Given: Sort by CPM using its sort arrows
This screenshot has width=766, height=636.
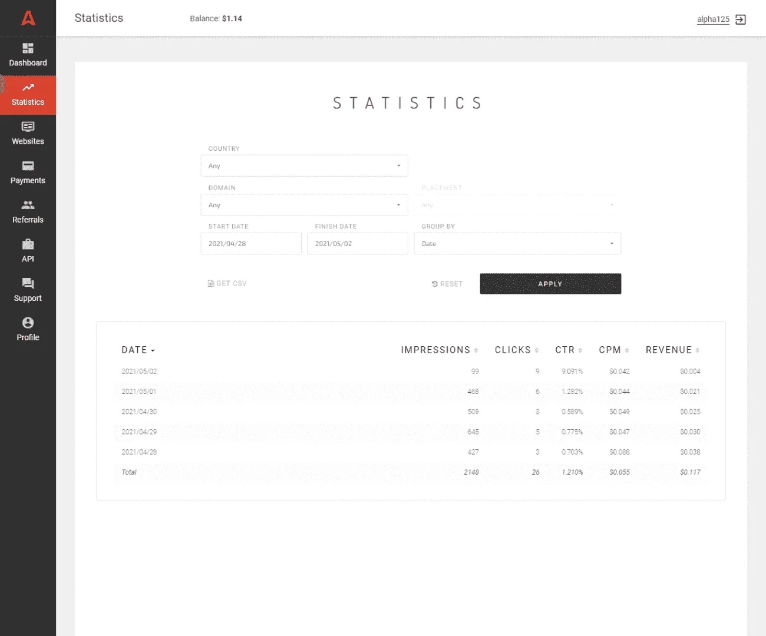Looking at the screenshot, I should point(627,350).
